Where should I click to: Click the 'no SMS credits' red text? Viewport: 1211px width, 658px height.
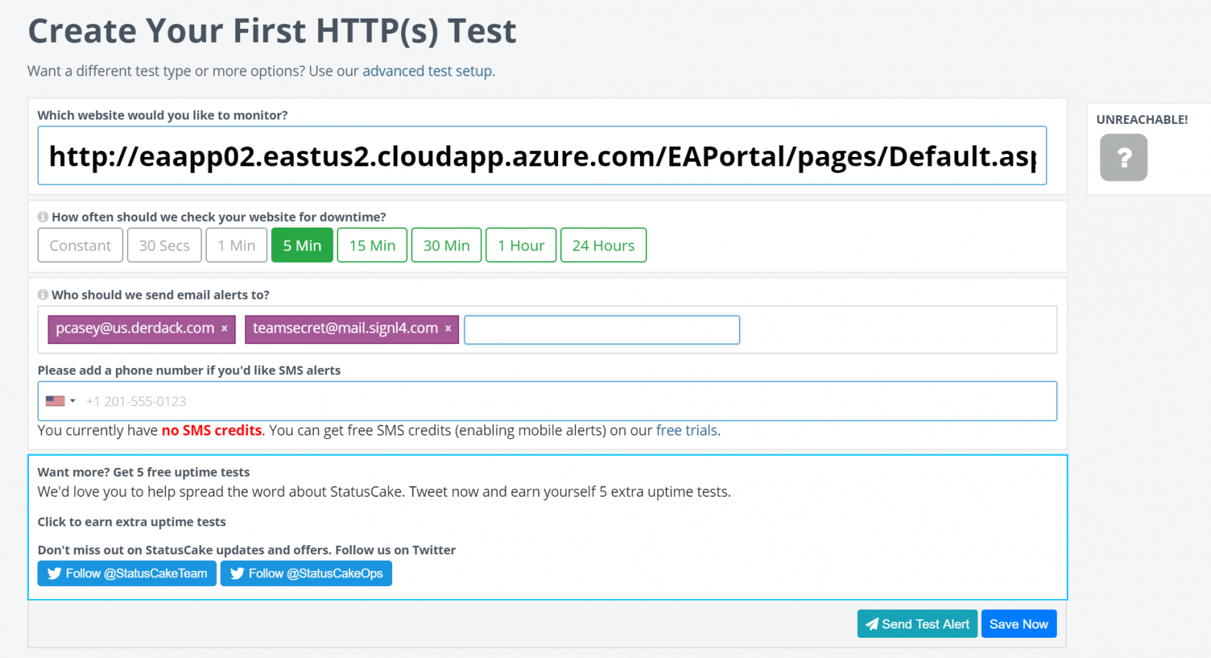point(211,431)
